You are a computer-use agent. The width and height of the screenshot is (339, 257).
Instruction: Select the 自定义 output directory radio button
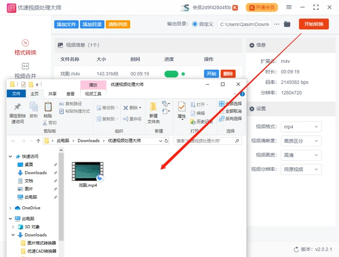coord(195,24)
